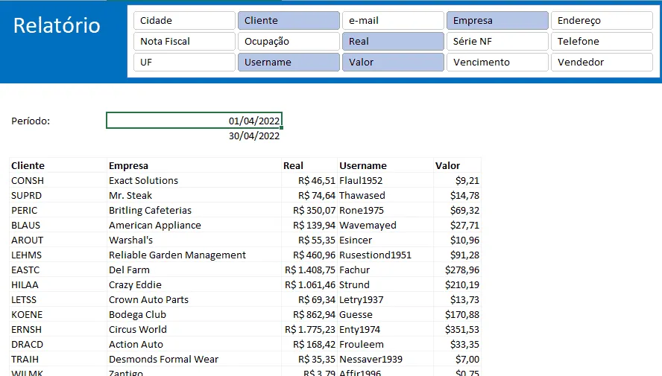
Task: Select the $9,21 value cell
Action: [x=457, y=180]
